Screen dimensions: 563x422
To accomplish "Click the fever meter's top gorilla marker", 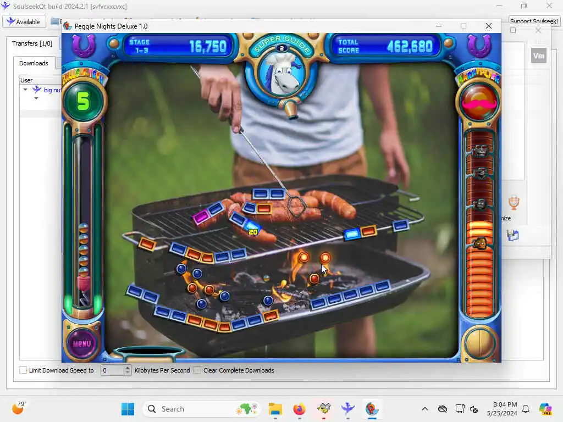I will click(x=481, y=151).
